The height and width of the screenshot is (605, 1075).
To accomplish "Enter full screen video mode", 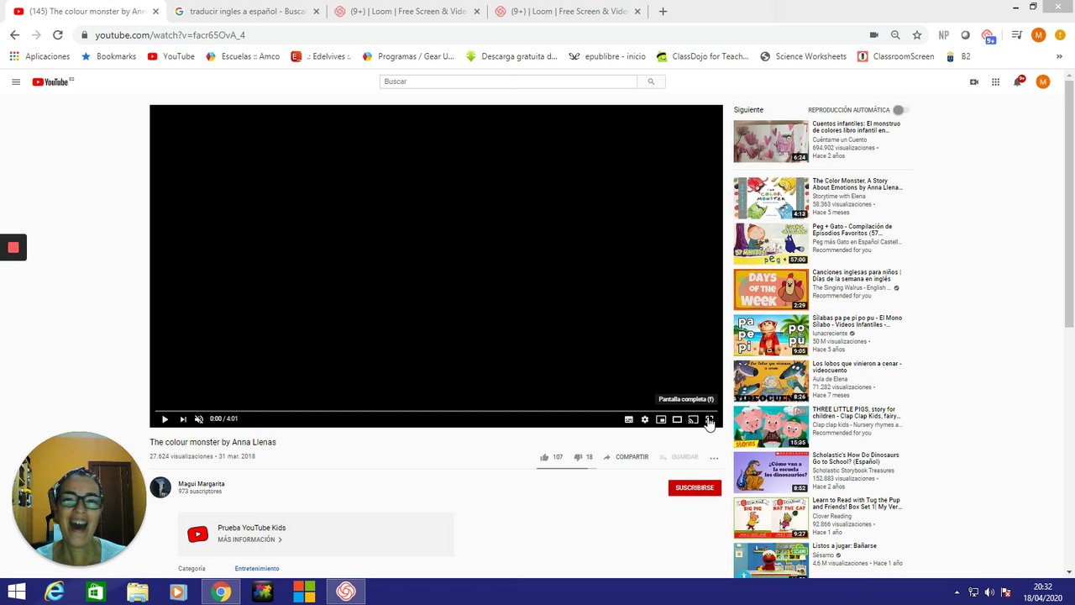I will pyautogui.click(x=709, y=419).
